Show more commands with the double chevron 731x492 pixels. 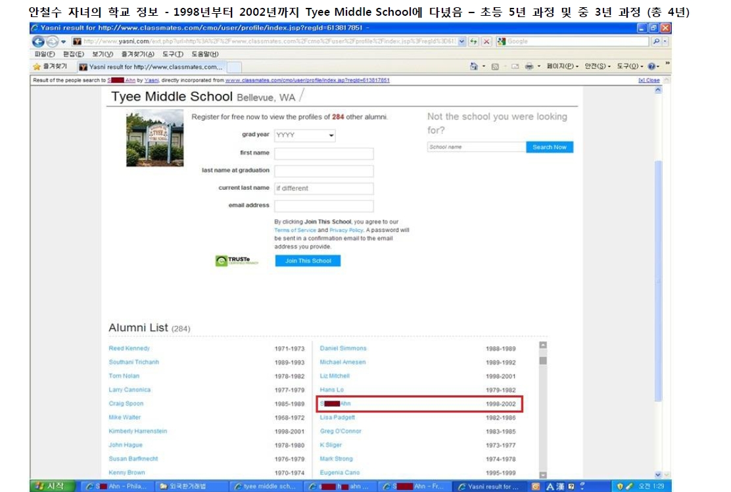click(668, 63)
